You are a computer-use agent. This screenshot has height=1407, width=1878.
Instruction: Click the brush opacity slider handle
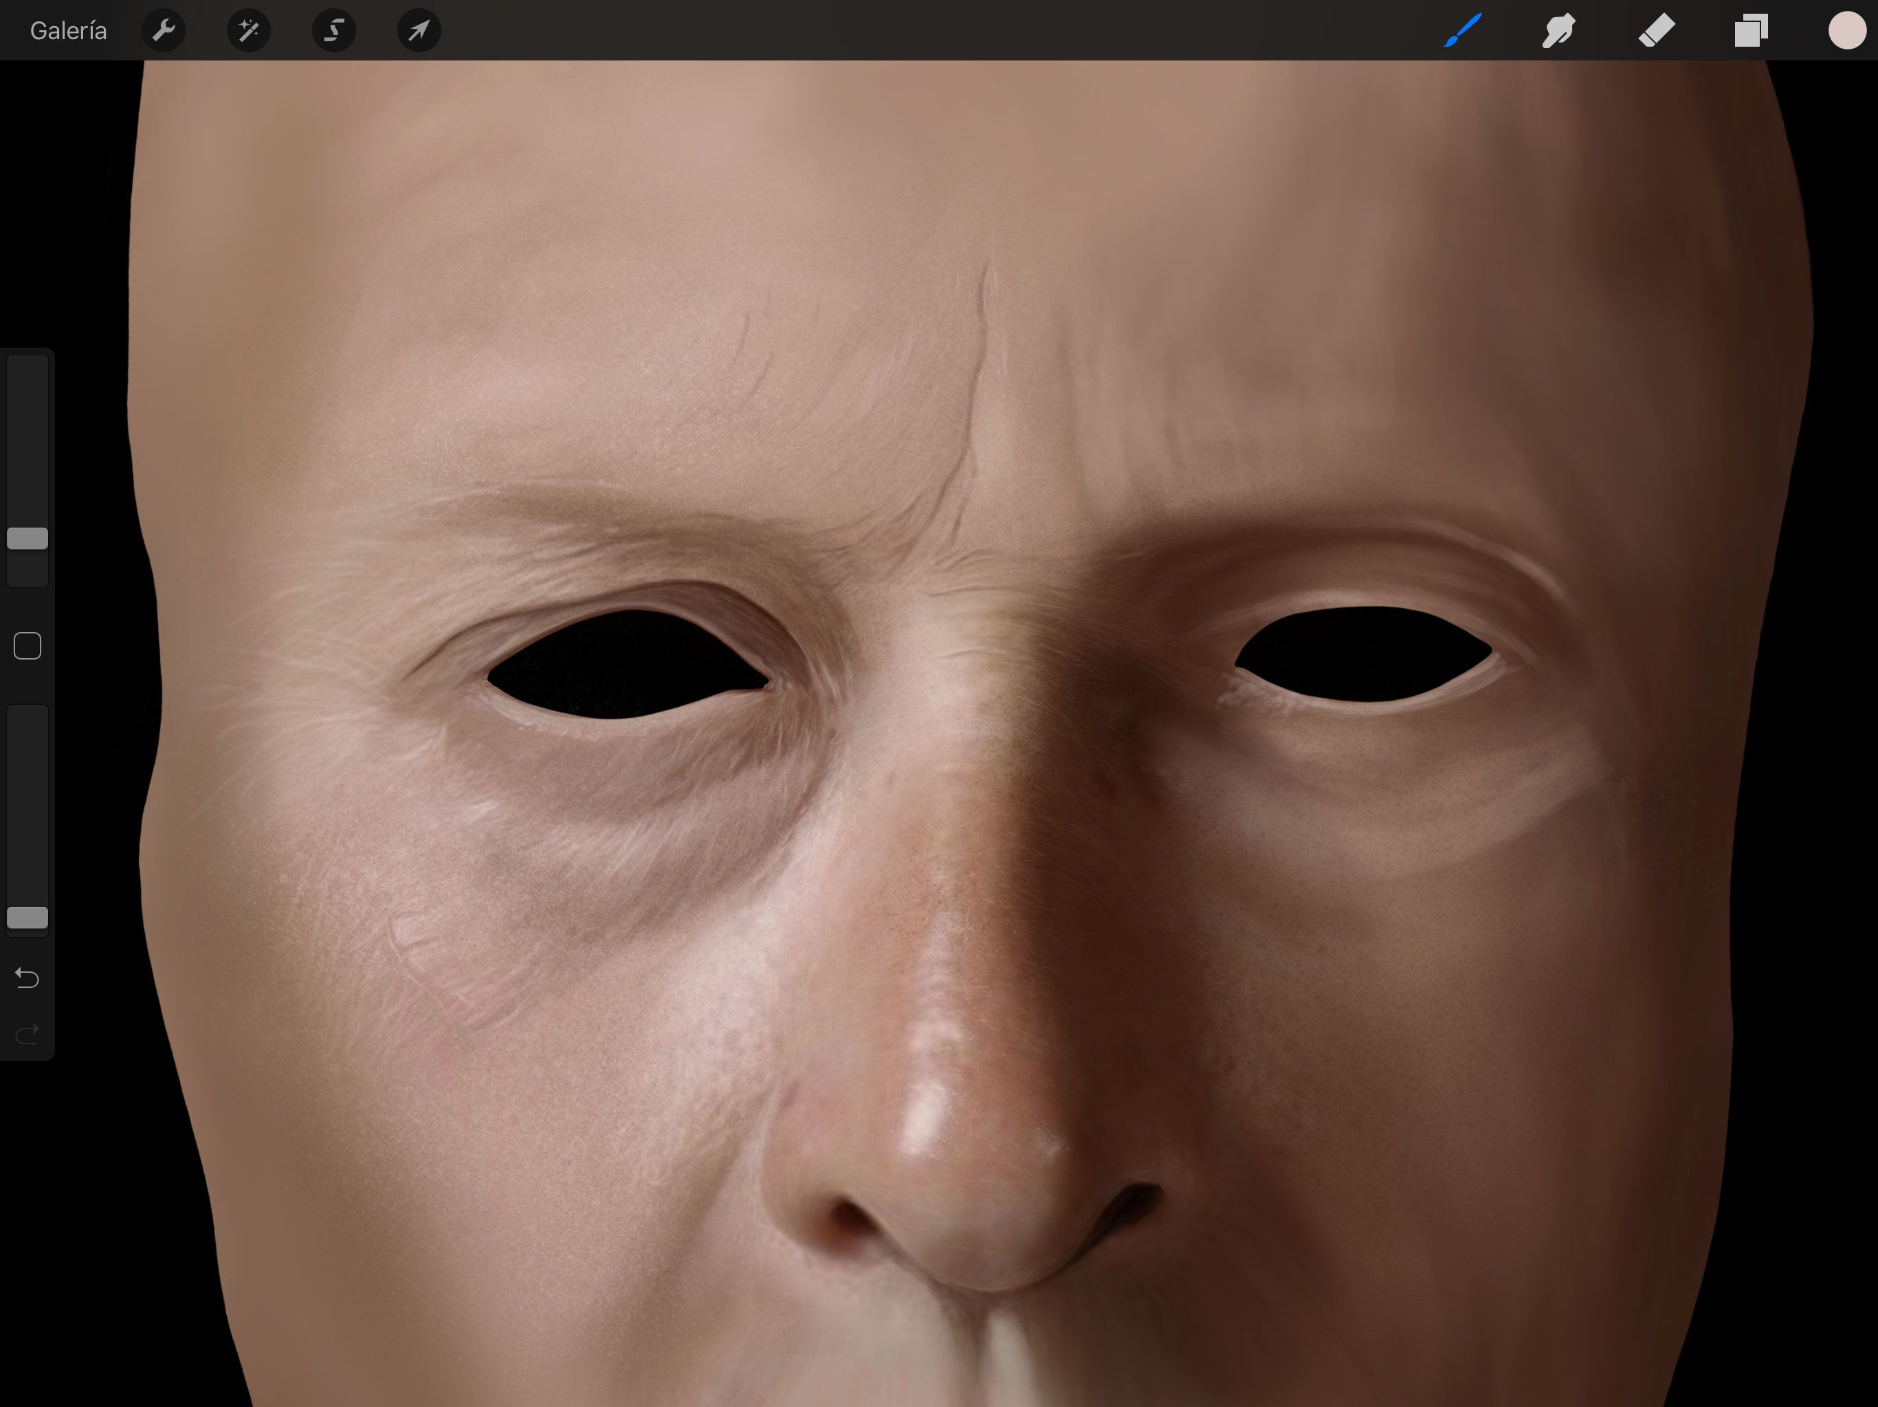click(x=27, y=917)
